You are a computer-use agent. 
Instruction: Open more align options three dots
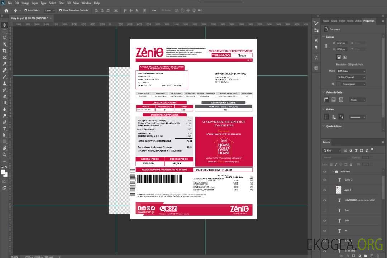154,10
